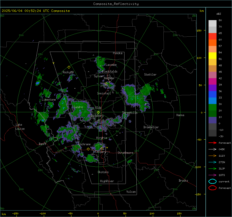Click the 'Lake Louise' map label
Image resolution: width=232 pixels, height=217 pixels.
[x=20, y=127]
